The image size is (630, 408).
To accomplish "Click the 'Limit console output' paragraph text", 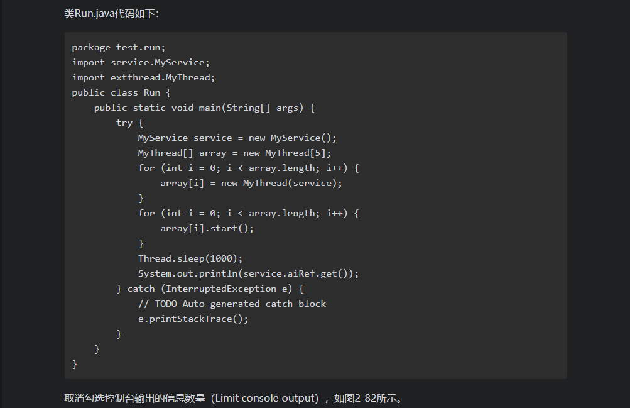I will point(234,399).
